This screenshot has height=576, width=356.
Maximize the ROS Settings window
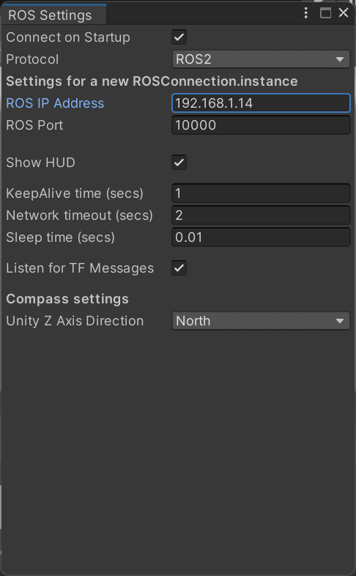point(325,13)
